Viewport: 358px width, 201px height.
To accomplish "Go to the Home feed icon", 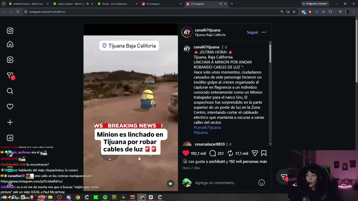I will pyautogui.click(x=10, y=44).
